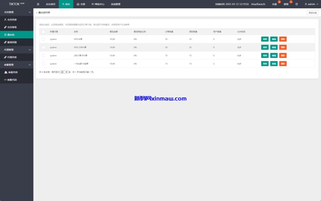Viewport: 321px width, 201px height.
Task: Click 添加分组 button
Action: (312, 13)
